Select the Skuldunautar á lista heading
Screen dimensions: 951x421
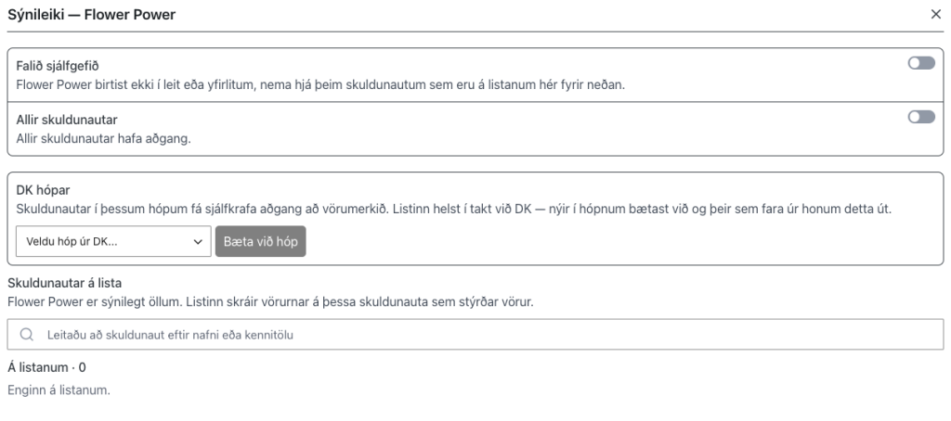(64, 283)
